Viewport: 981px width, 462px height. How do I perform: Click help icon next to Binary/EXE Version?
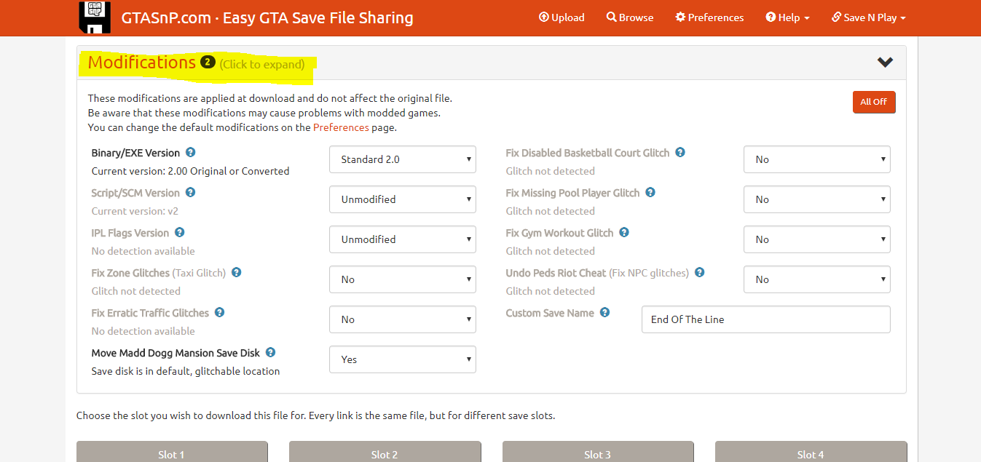(191, 153)
